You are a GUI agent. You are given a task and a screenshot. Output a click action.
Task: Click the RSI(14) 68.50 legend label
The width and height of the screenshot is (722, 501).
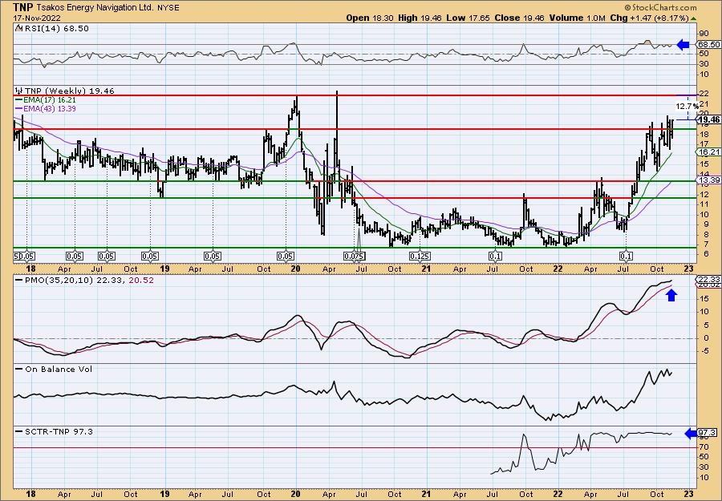point(56,29)
